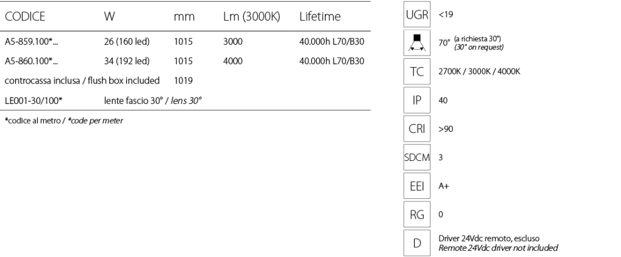Screen dimensions: 621x257
Task: Click the UGR icon box
Action: (417, 15)
